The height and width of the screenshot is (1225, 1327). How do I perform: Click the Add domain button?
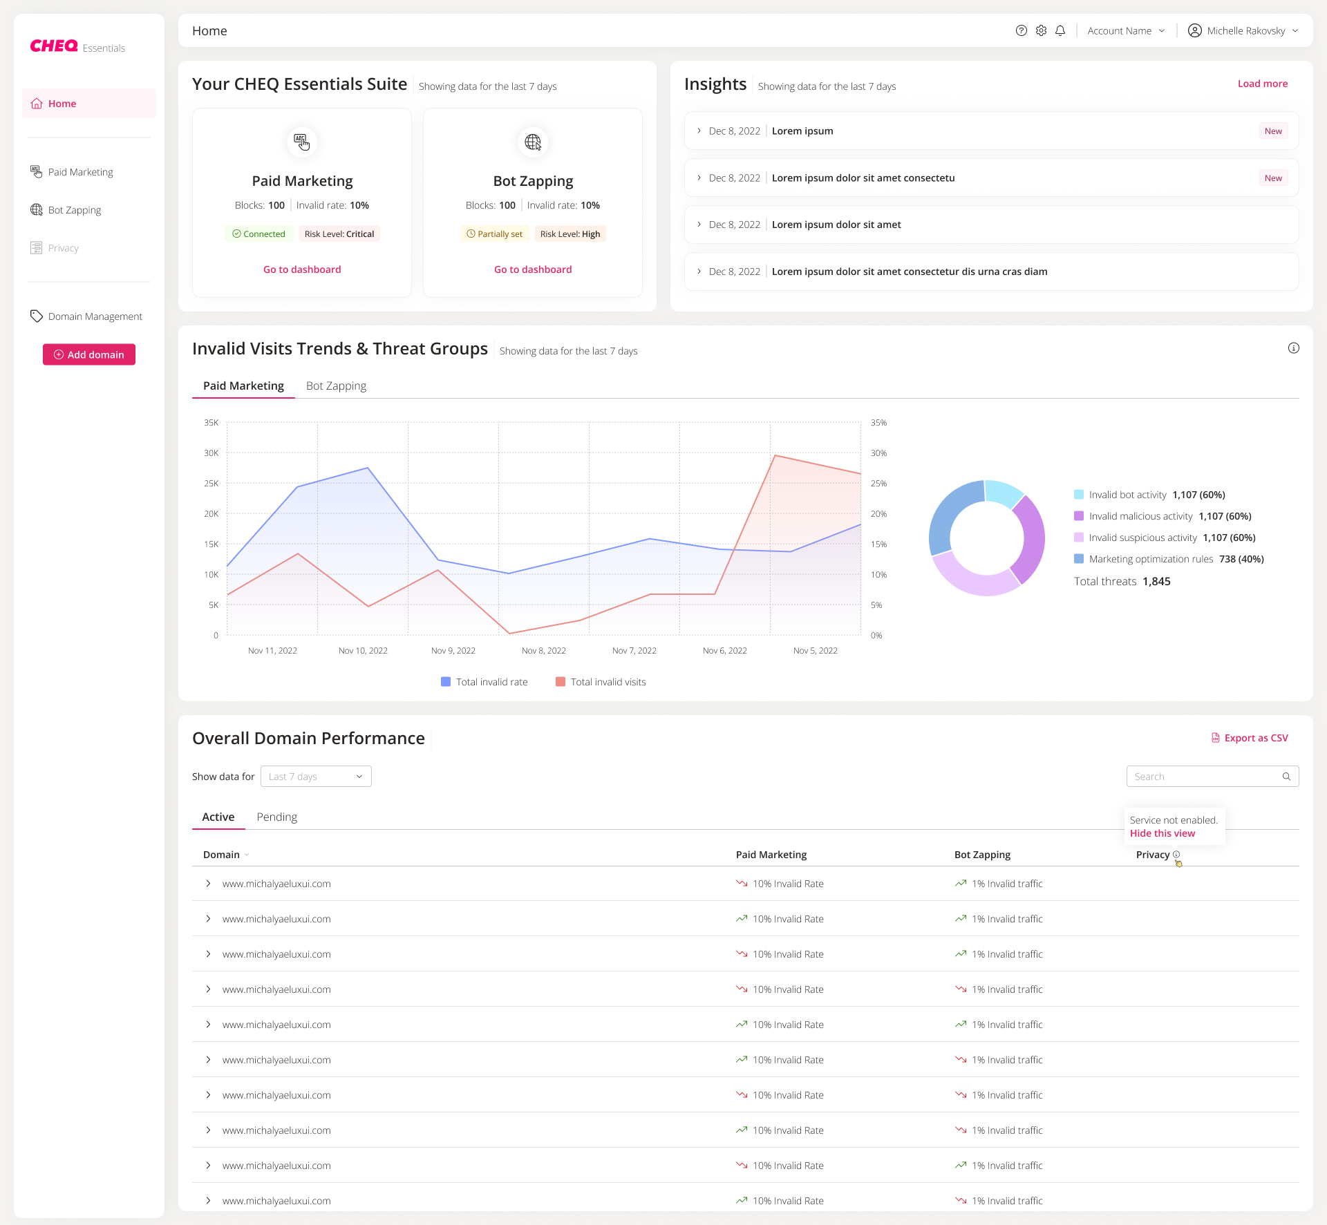tap(88, 354)
